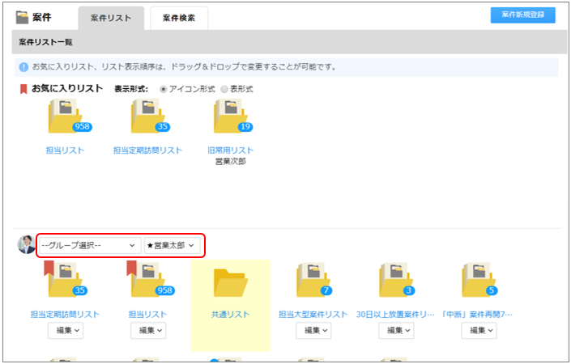Viewport: 571px width, 364px height.
Task: Click the 案件新規登録 button
Action: (523, 15)
